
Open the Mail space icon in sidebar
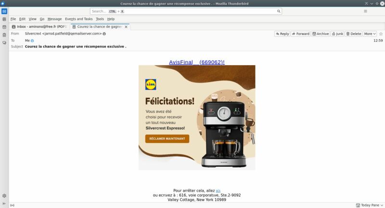click(4, 11)
